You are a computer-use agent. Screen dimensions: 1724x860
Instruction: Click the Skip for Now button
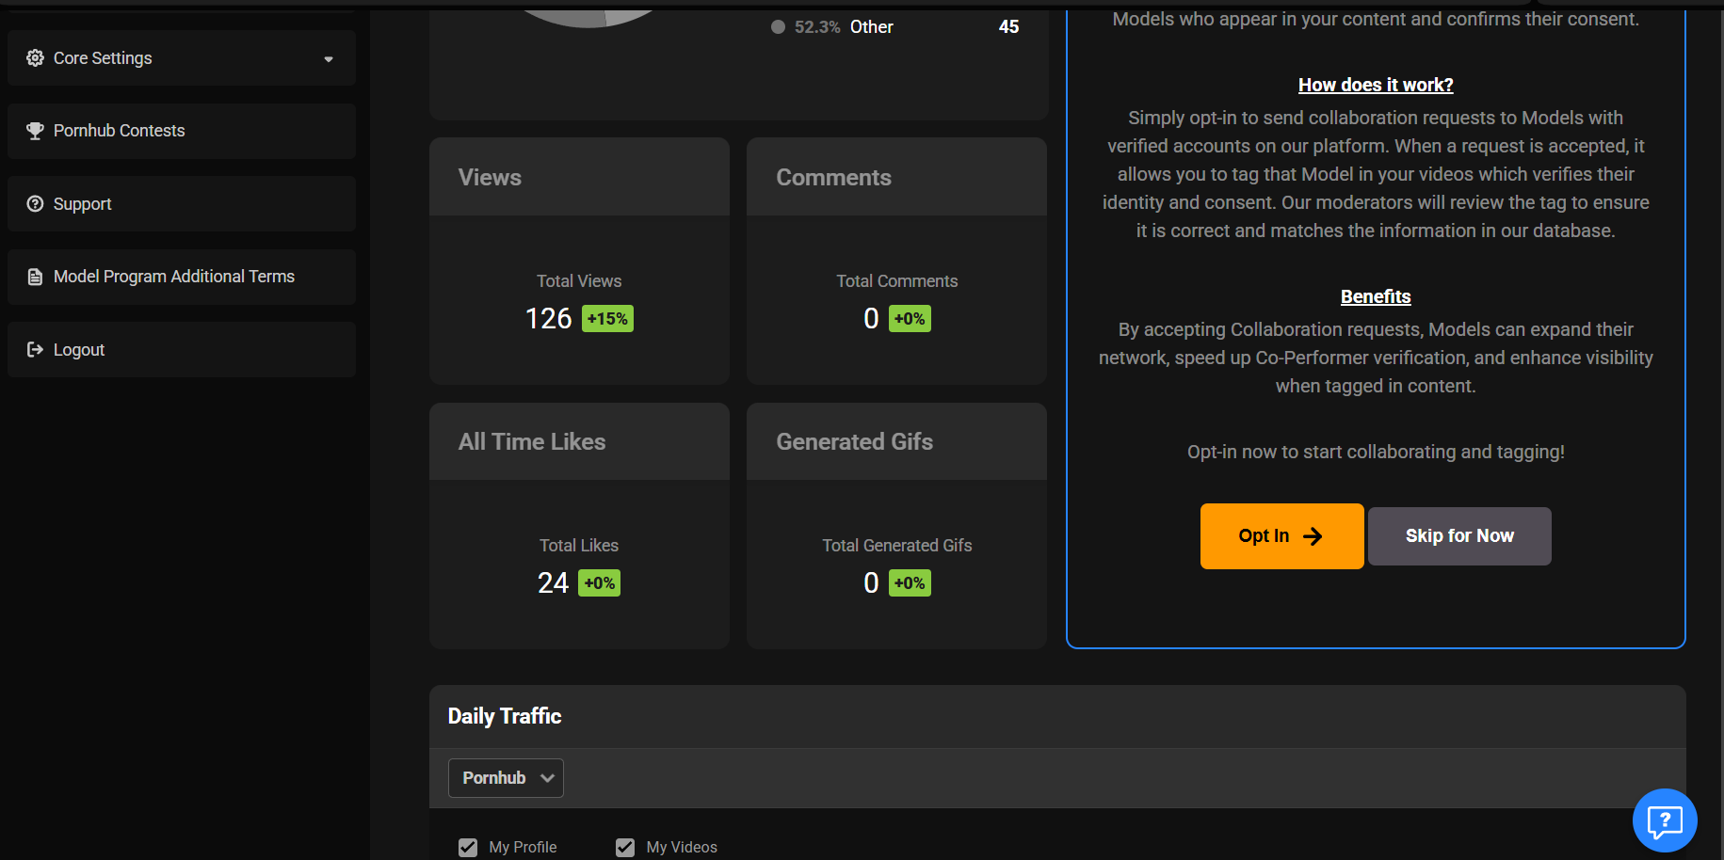(1459, 536)
